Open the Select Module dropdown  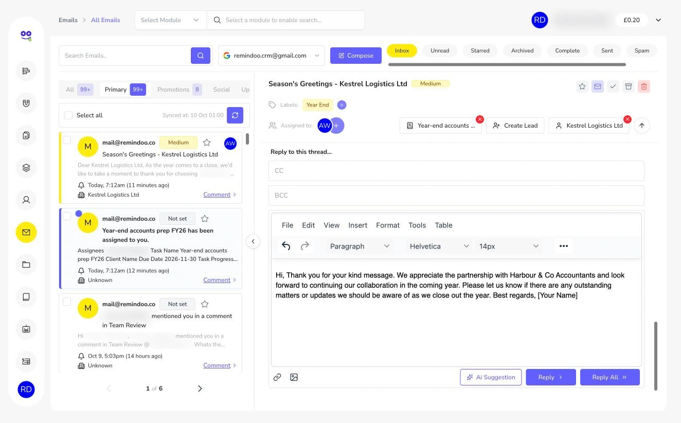170,20
